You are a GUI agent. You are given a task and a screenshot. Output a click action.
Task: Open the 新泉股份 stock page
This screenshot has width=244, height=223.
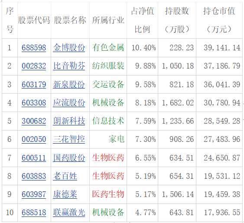69,85
